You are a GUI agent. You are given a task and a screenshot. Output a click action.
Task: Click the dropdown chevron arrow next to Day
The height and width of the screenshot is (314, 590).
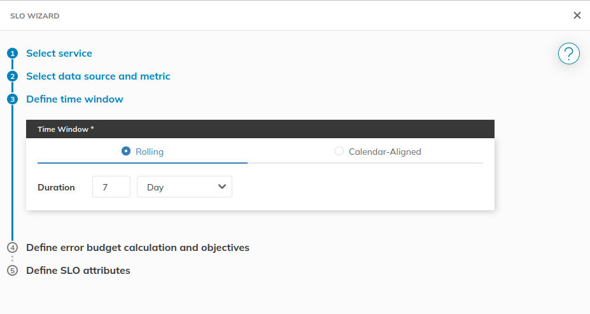point(222,187)
